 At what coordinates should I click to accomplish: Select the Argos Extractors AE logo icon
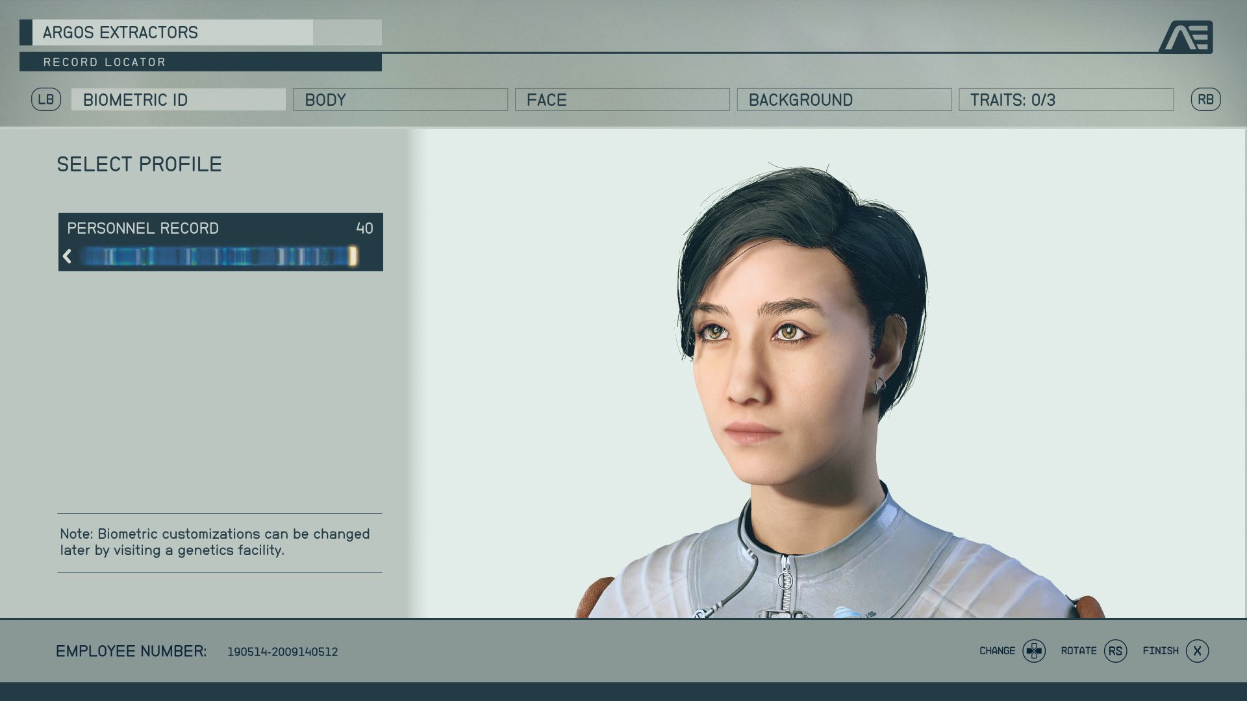click(x=1189, y=36)
